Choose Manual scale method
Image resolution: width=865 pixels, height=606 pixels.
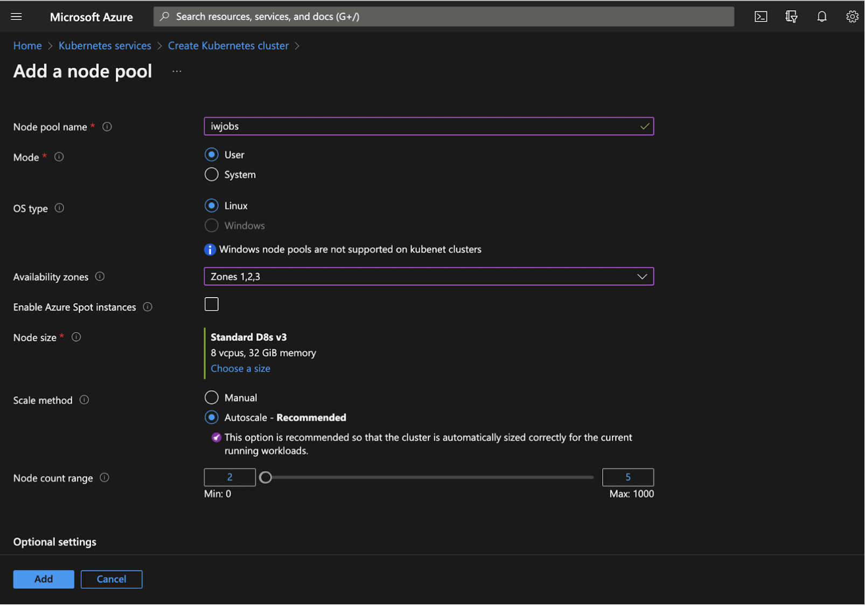[x=211, y=398]
